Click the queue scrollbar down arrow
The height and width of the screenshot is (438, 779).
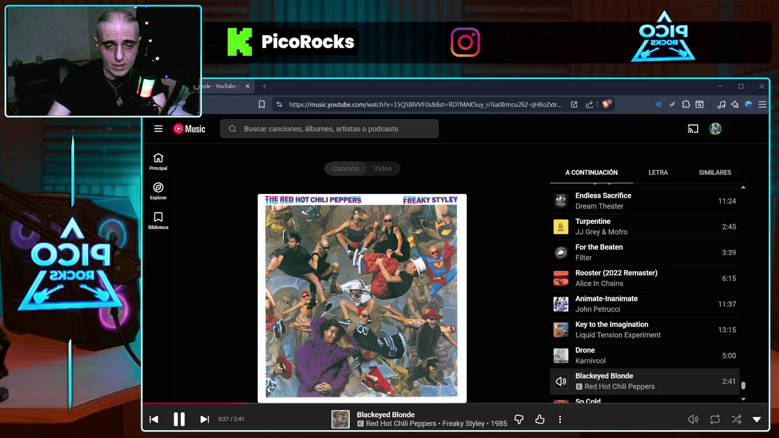[x=743, y=399]
